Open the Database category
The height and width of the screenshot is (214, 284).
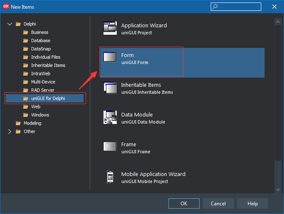pyautogui.click(x=41, y=40)
